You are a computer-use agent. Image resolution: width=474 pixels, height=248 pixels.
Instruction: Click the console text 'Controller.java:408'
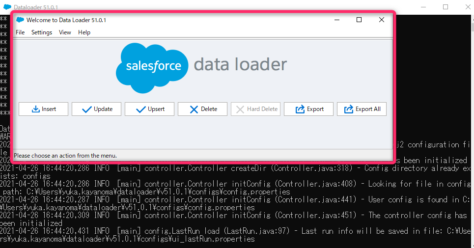[315, 184]
